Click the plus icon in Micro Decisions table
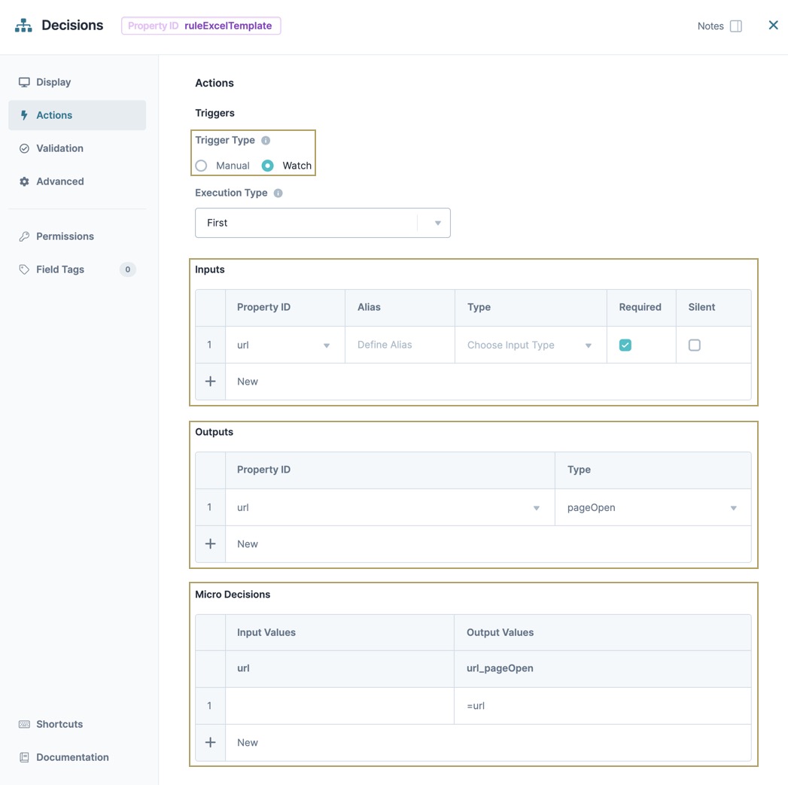Screen dimensions: 788x785 pyautogui.click(x=210, y=742)
